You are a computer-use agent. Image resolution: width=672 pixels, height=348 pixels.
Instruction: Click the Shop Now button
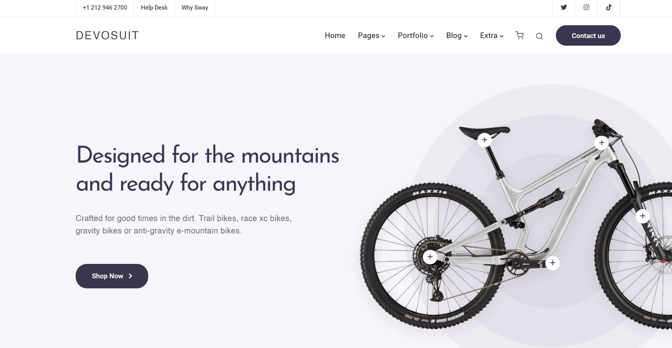(112, 276)
